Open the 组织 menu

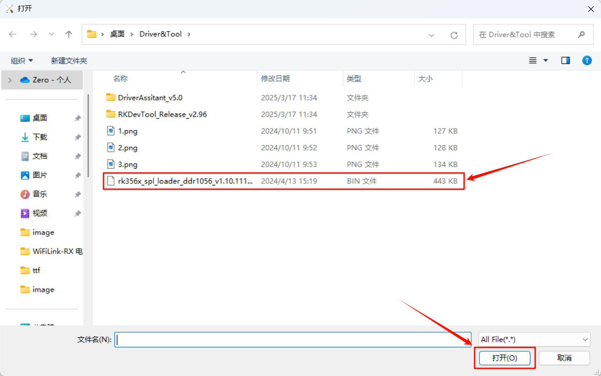tap(22, 61)
